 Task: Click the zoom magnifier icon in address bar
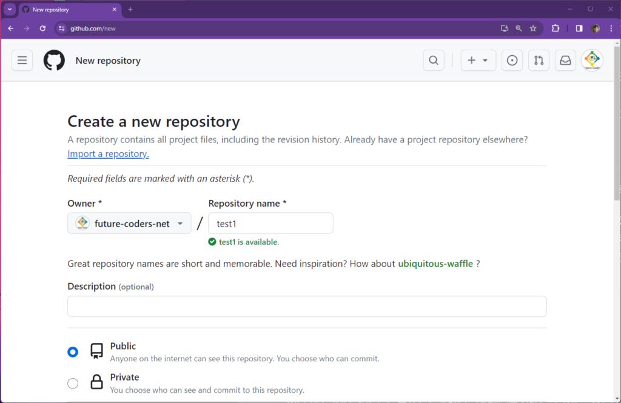pyautogui.click(x=519, y=28)
